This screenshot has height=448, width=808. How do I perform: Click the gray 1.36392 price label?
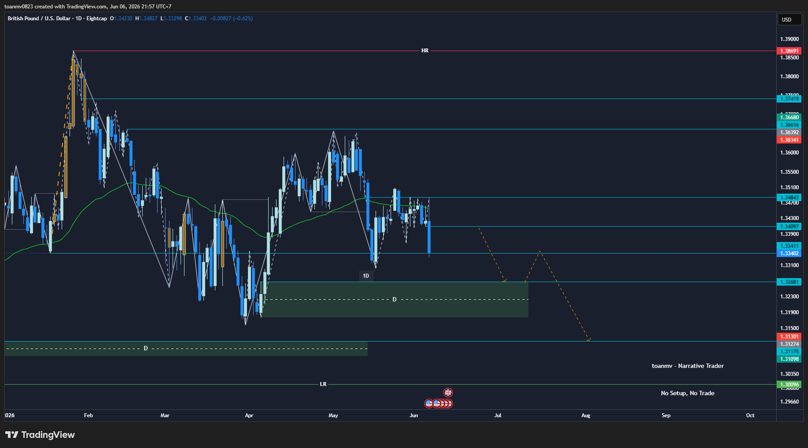coord(790,132)
